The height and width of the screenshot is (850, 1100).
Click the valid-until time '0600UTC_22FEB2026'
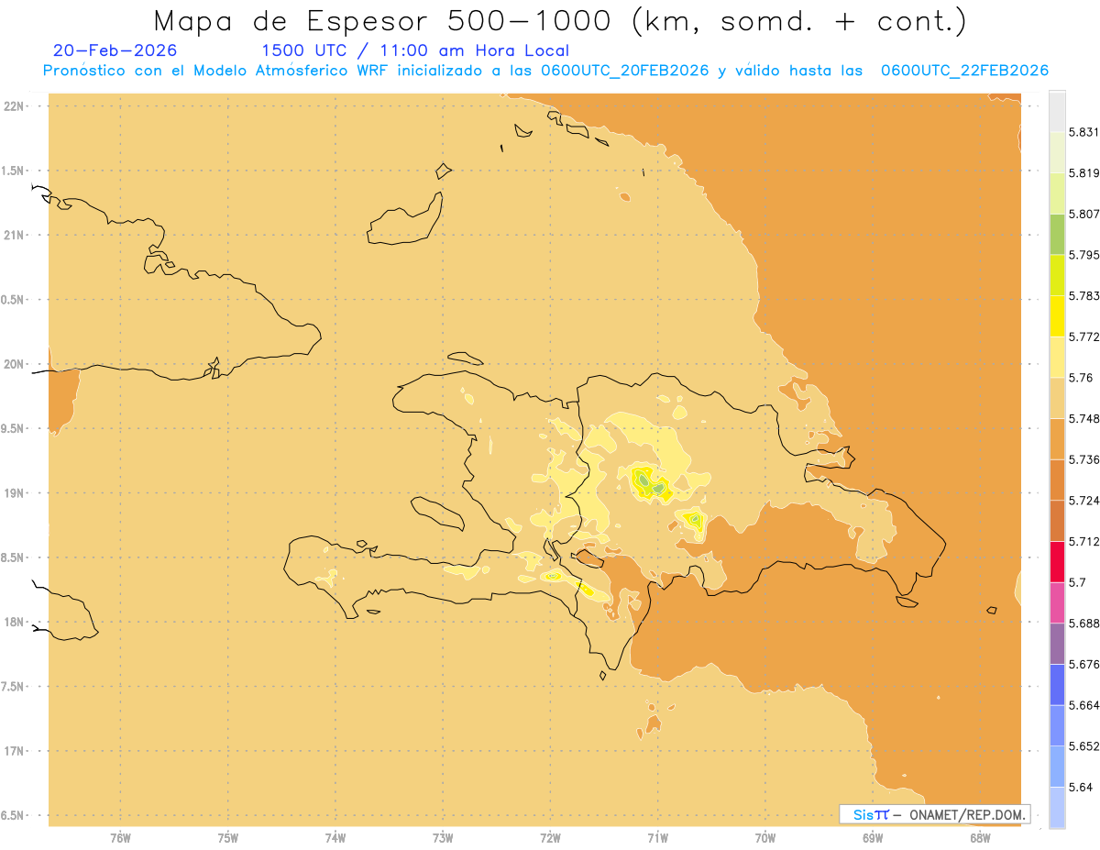964,72
